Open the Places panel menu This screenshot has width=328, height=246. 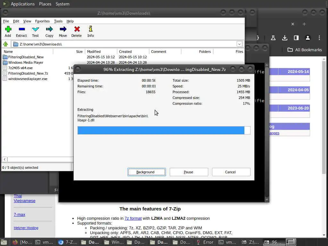(x=45, y=4)
